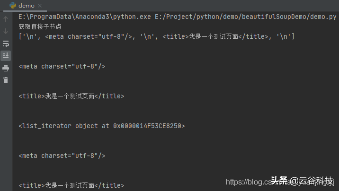Click the children list output line

tap(157, 36)
